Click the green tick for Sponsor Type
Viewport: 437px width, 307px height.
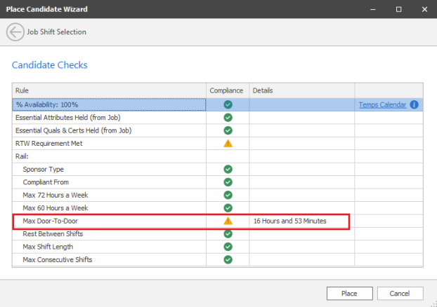(x=228, y=169)
